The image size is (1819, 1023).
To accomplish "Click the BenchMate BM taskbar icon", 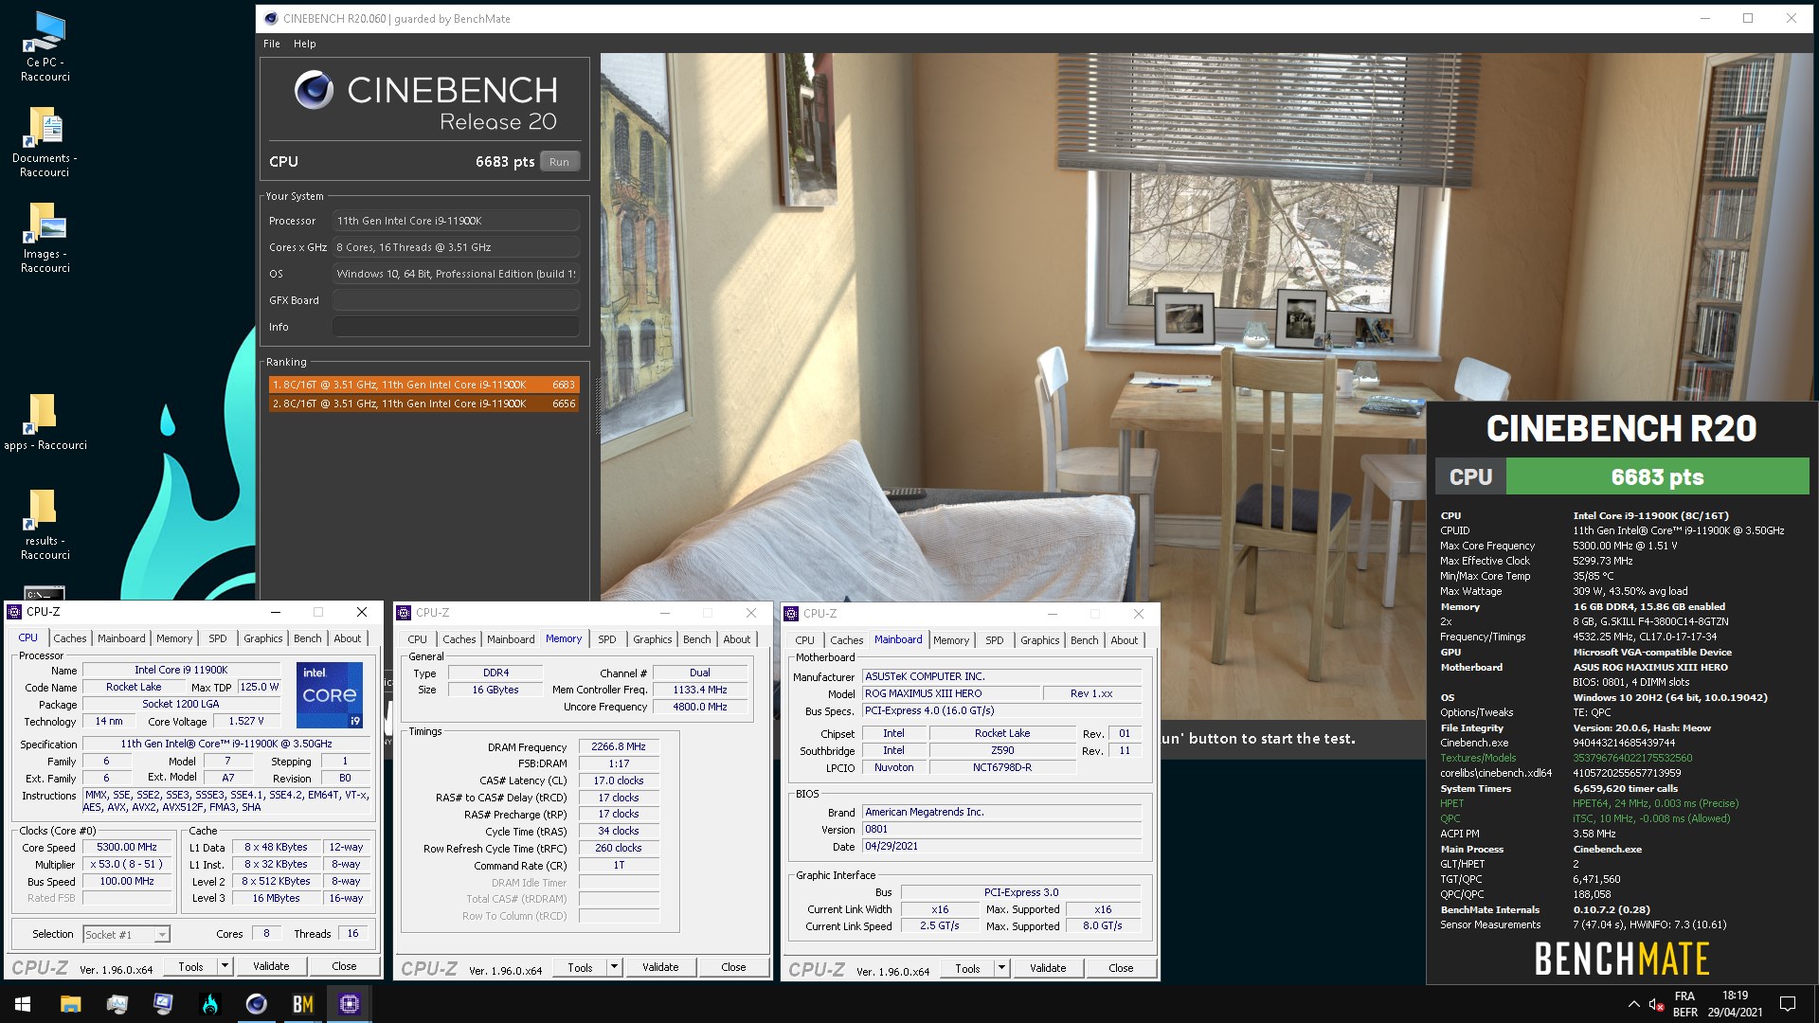I will [x=302, y=1004].
